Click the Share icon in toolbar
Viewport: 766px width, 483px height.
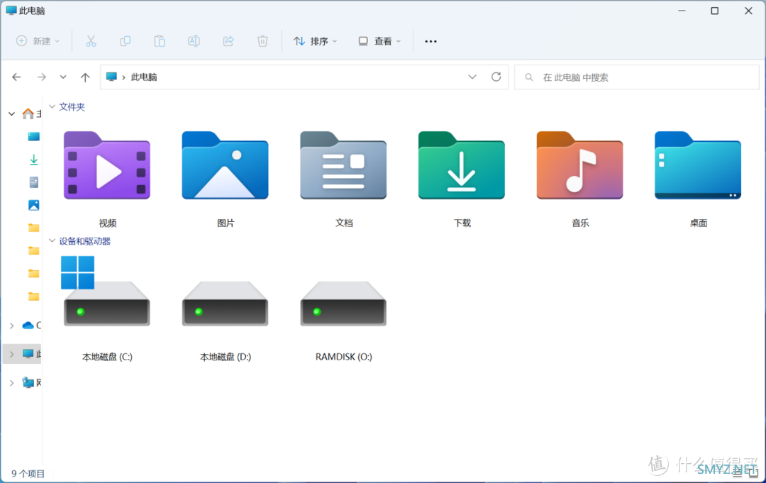[228, 42]
